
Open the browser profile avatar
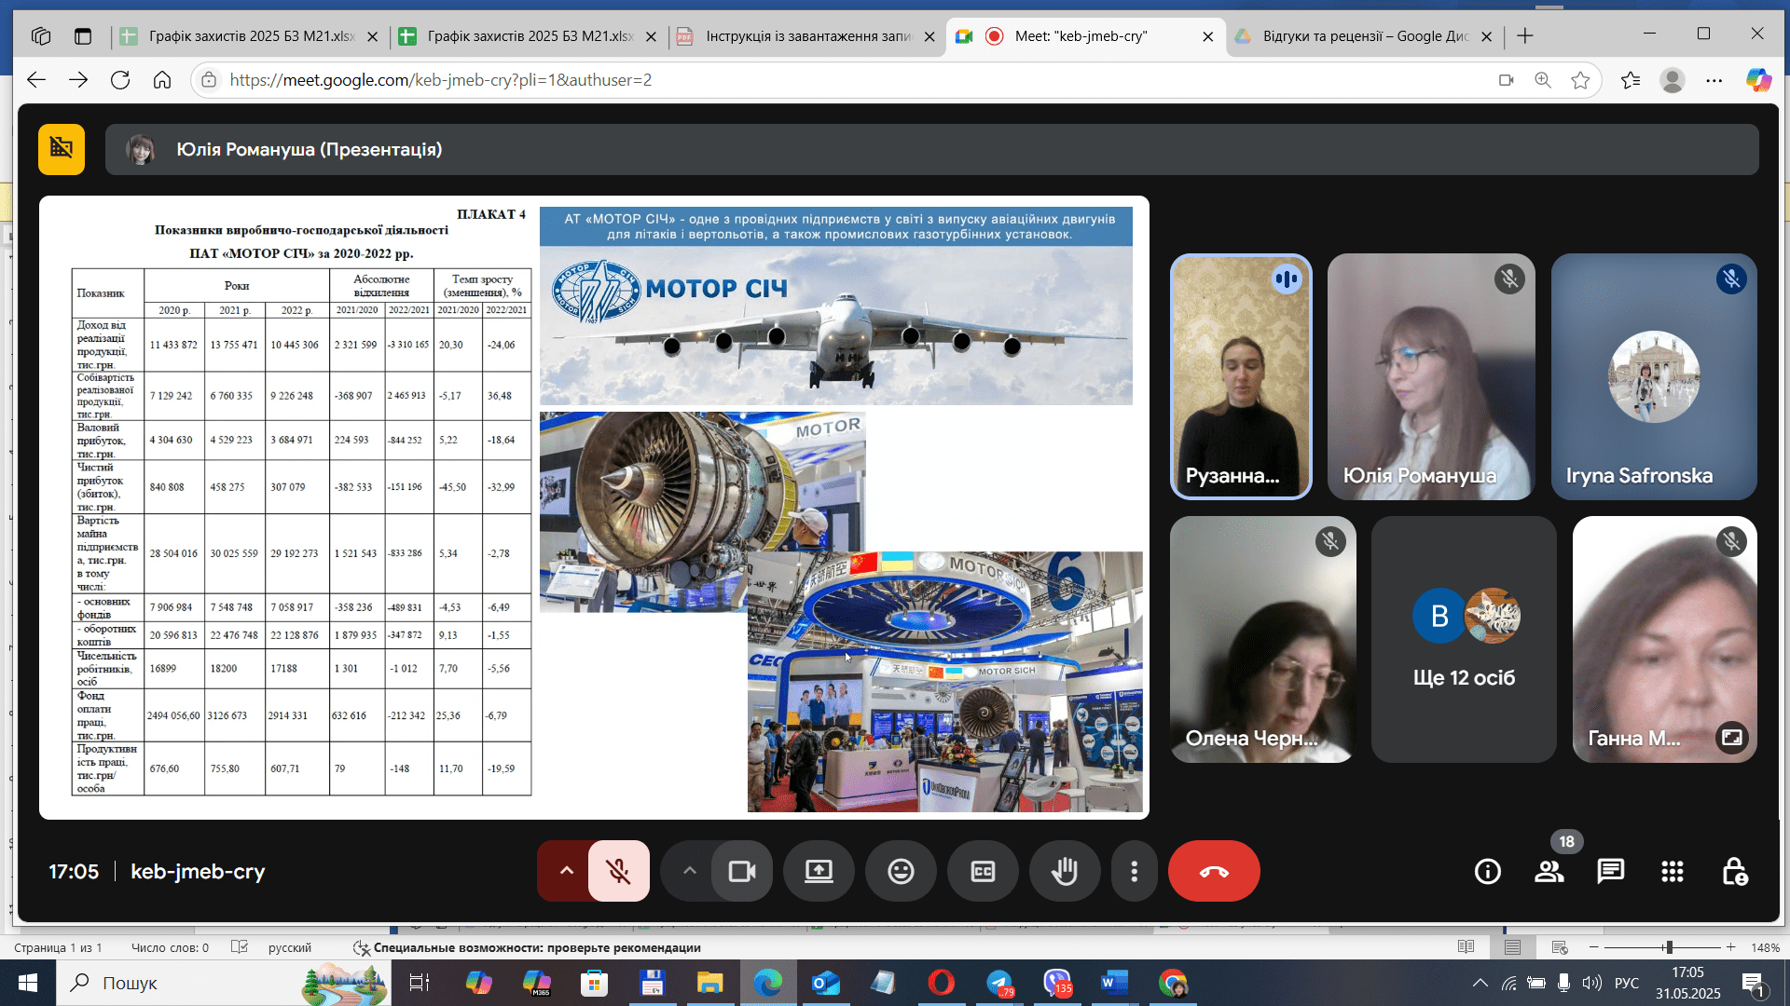pyautogui.click(x=1673, y=80)
